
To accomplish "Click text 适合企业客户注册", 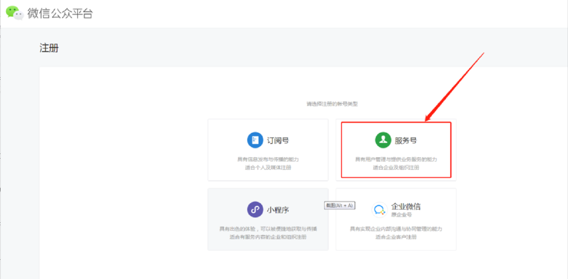I will [396, 237].
